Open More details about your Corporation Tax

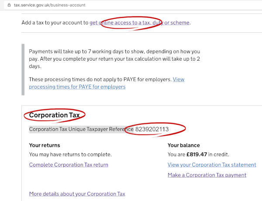77,194
